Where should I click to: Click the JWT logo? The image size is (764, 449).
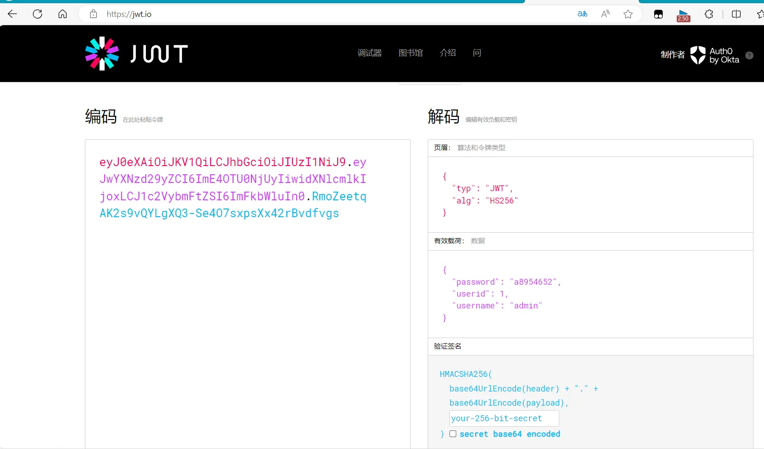[x=136, y=54]
